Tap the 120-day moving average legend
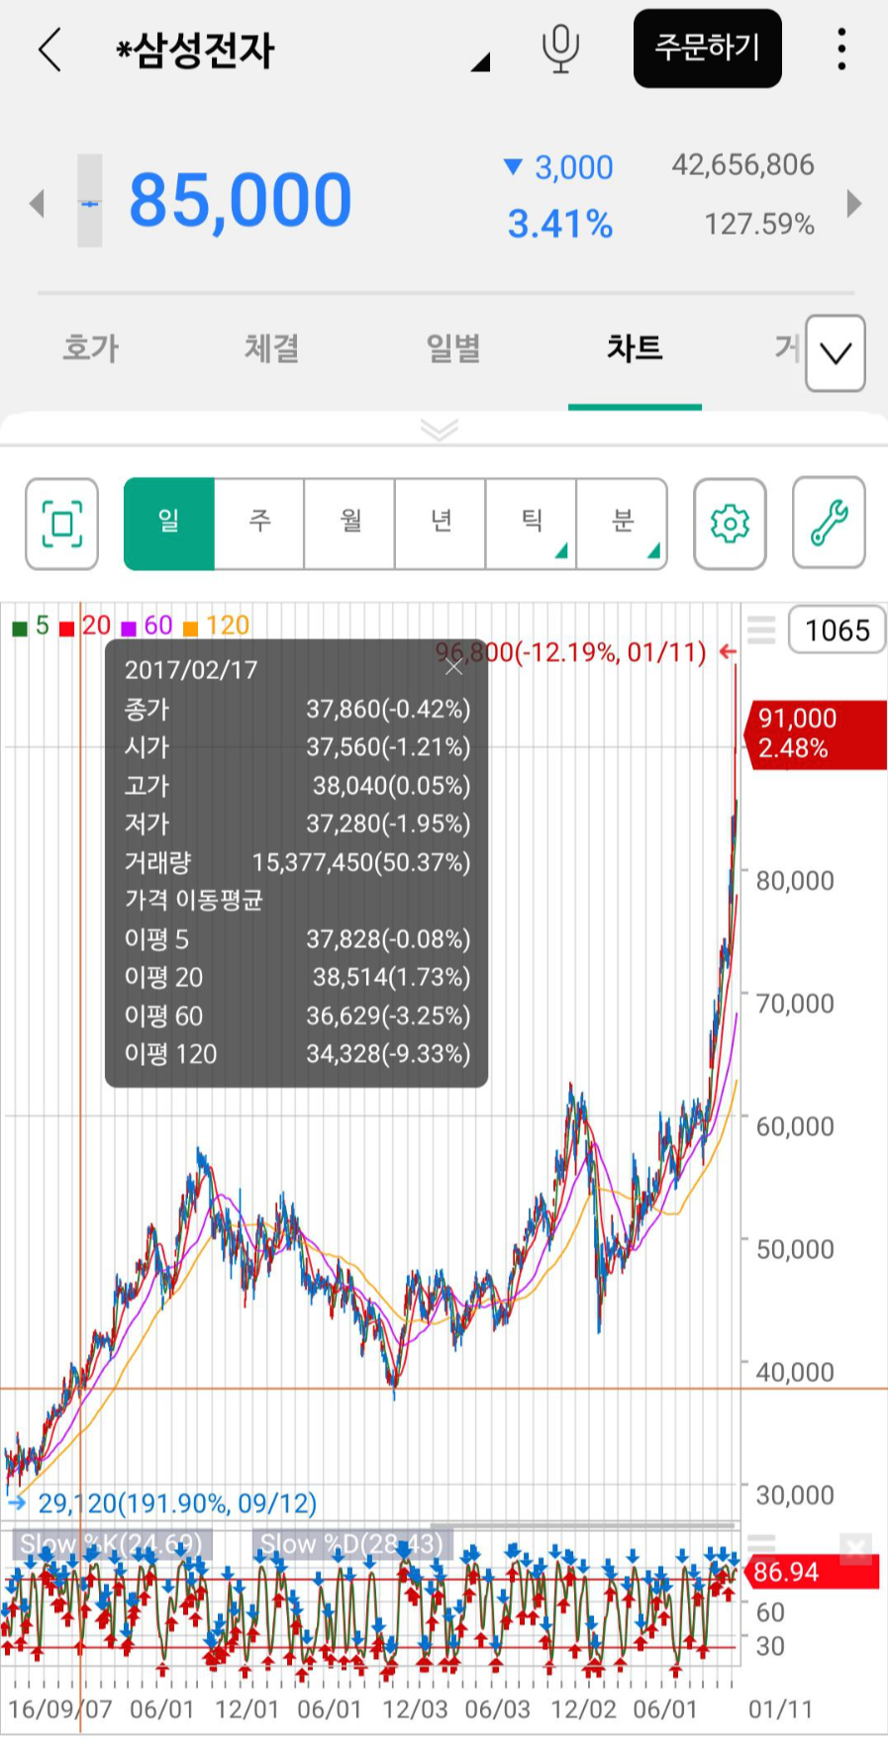Screen dimensions: 888x1744 216,626
